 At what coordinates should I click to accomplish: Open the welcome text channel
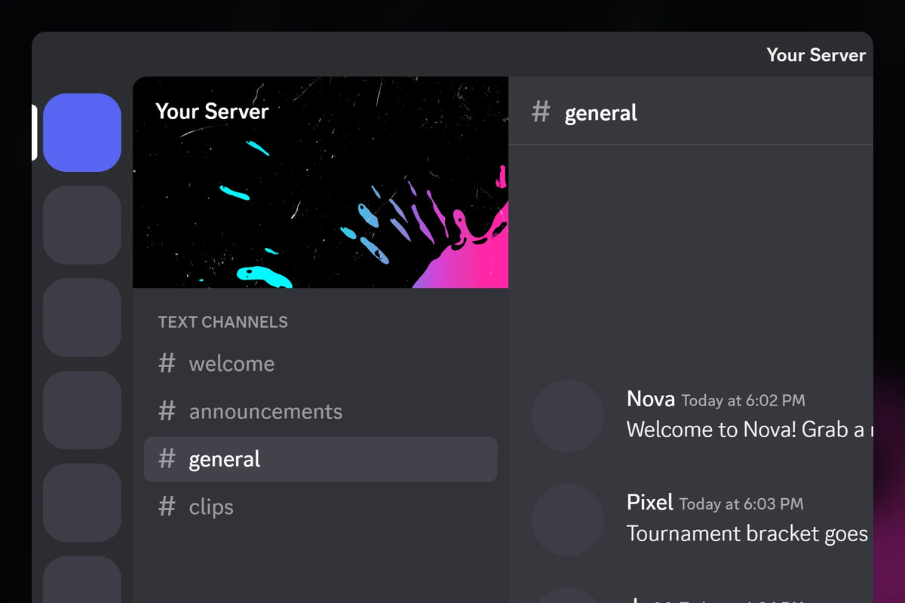[x=321, y=363]
